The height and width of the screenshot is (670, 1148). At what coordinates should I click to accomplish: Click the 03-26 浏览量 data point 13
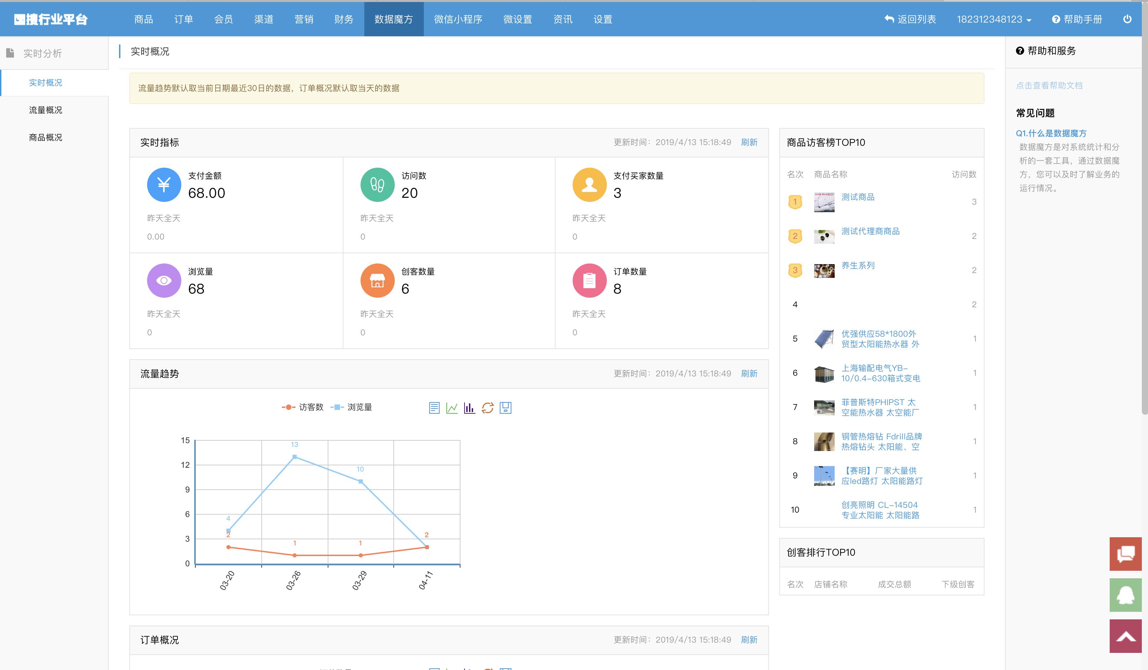click(x=295, y=457)
